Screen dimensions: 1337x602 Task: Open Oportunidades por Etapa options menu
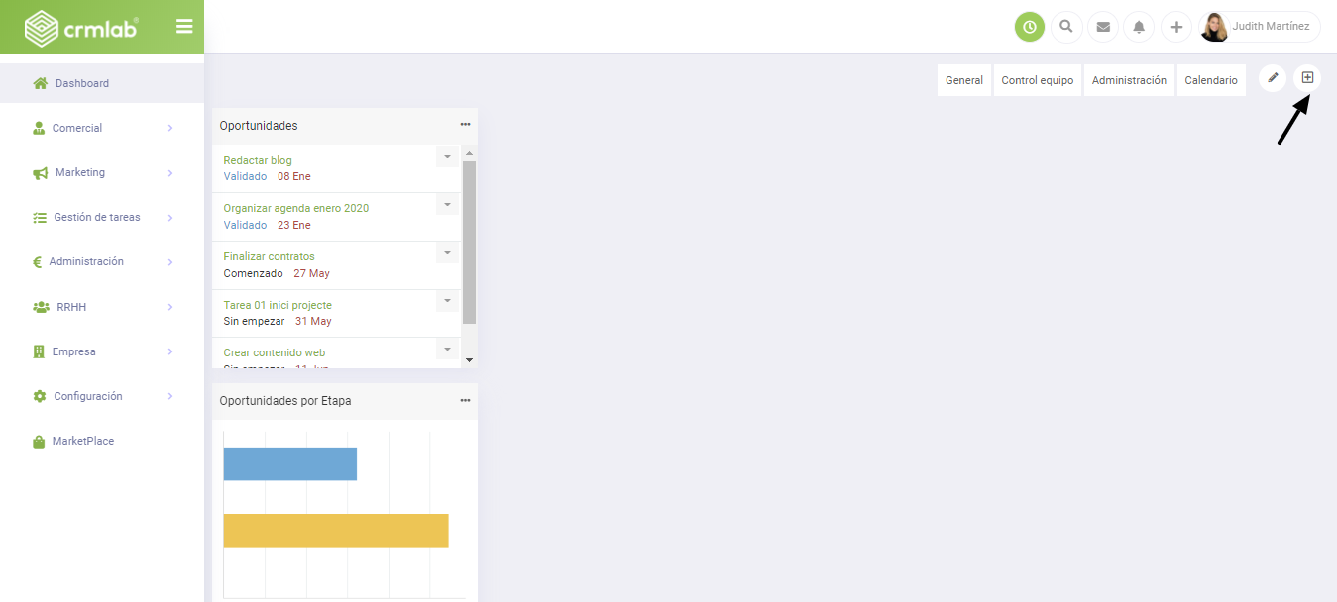465,400
